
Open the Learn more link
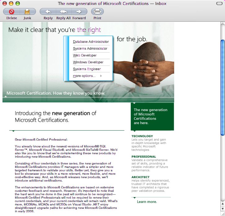click(147, 202)
